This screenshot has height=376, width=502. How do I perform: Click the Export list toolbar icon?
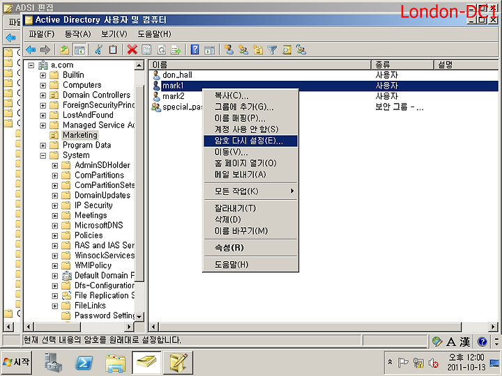[176, 49]
